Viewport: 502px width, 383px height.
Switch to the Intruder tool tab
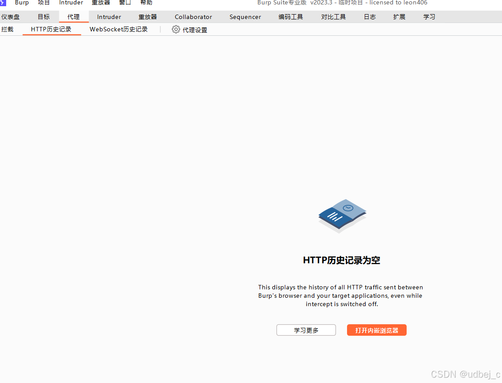coord(109,17)
